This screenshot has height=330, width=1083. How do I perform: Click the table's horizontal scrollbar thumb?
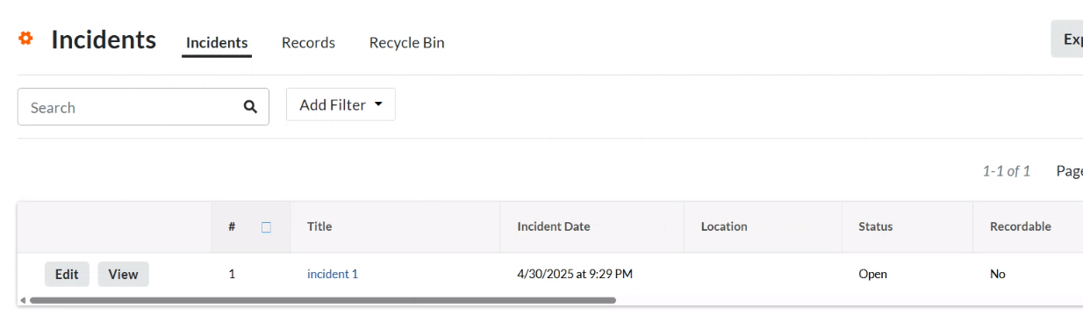323,300
